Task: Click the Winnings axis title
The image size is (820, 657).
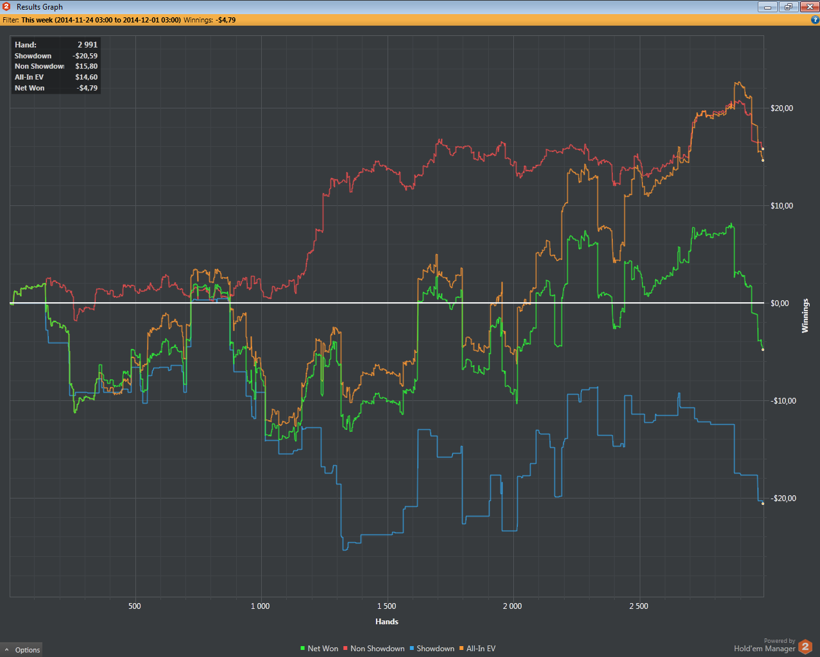Action: (806, 316)
